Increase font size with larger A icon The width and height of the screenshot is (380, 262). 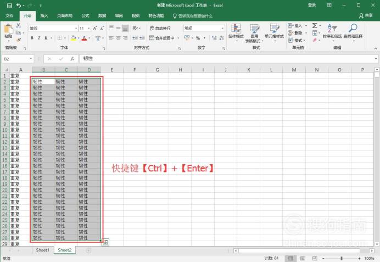(x=95, y=29)
